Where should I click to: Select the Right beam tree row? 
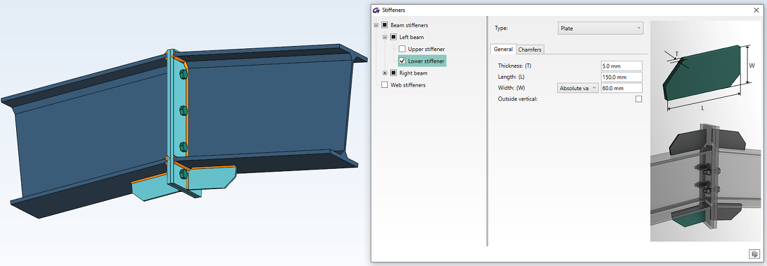click(x=413, y=73)
